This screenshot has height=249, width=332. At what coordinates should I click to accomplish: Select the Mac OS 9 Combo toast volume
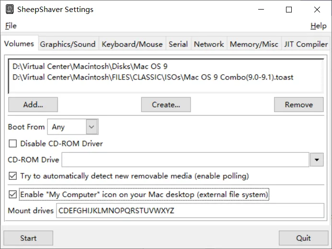click(153, 77)
